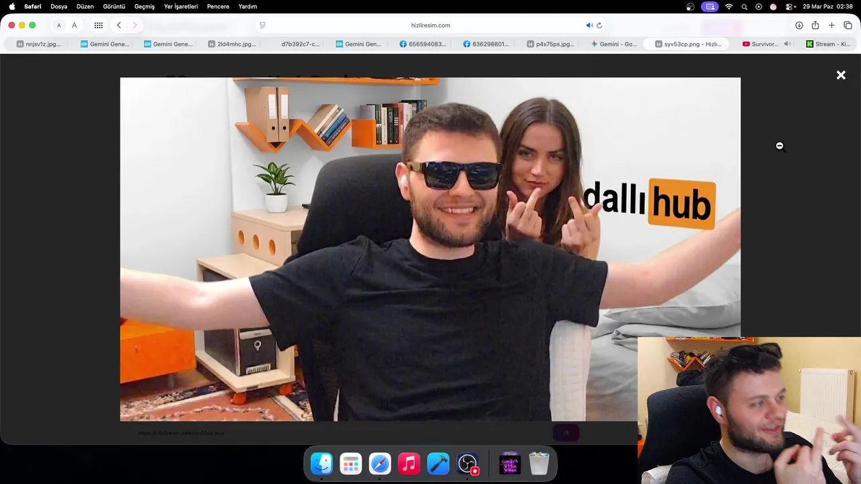The height and width of the screenshot is (484, 861).
Task: Open Music from the Dock
Action: (409, 463)
